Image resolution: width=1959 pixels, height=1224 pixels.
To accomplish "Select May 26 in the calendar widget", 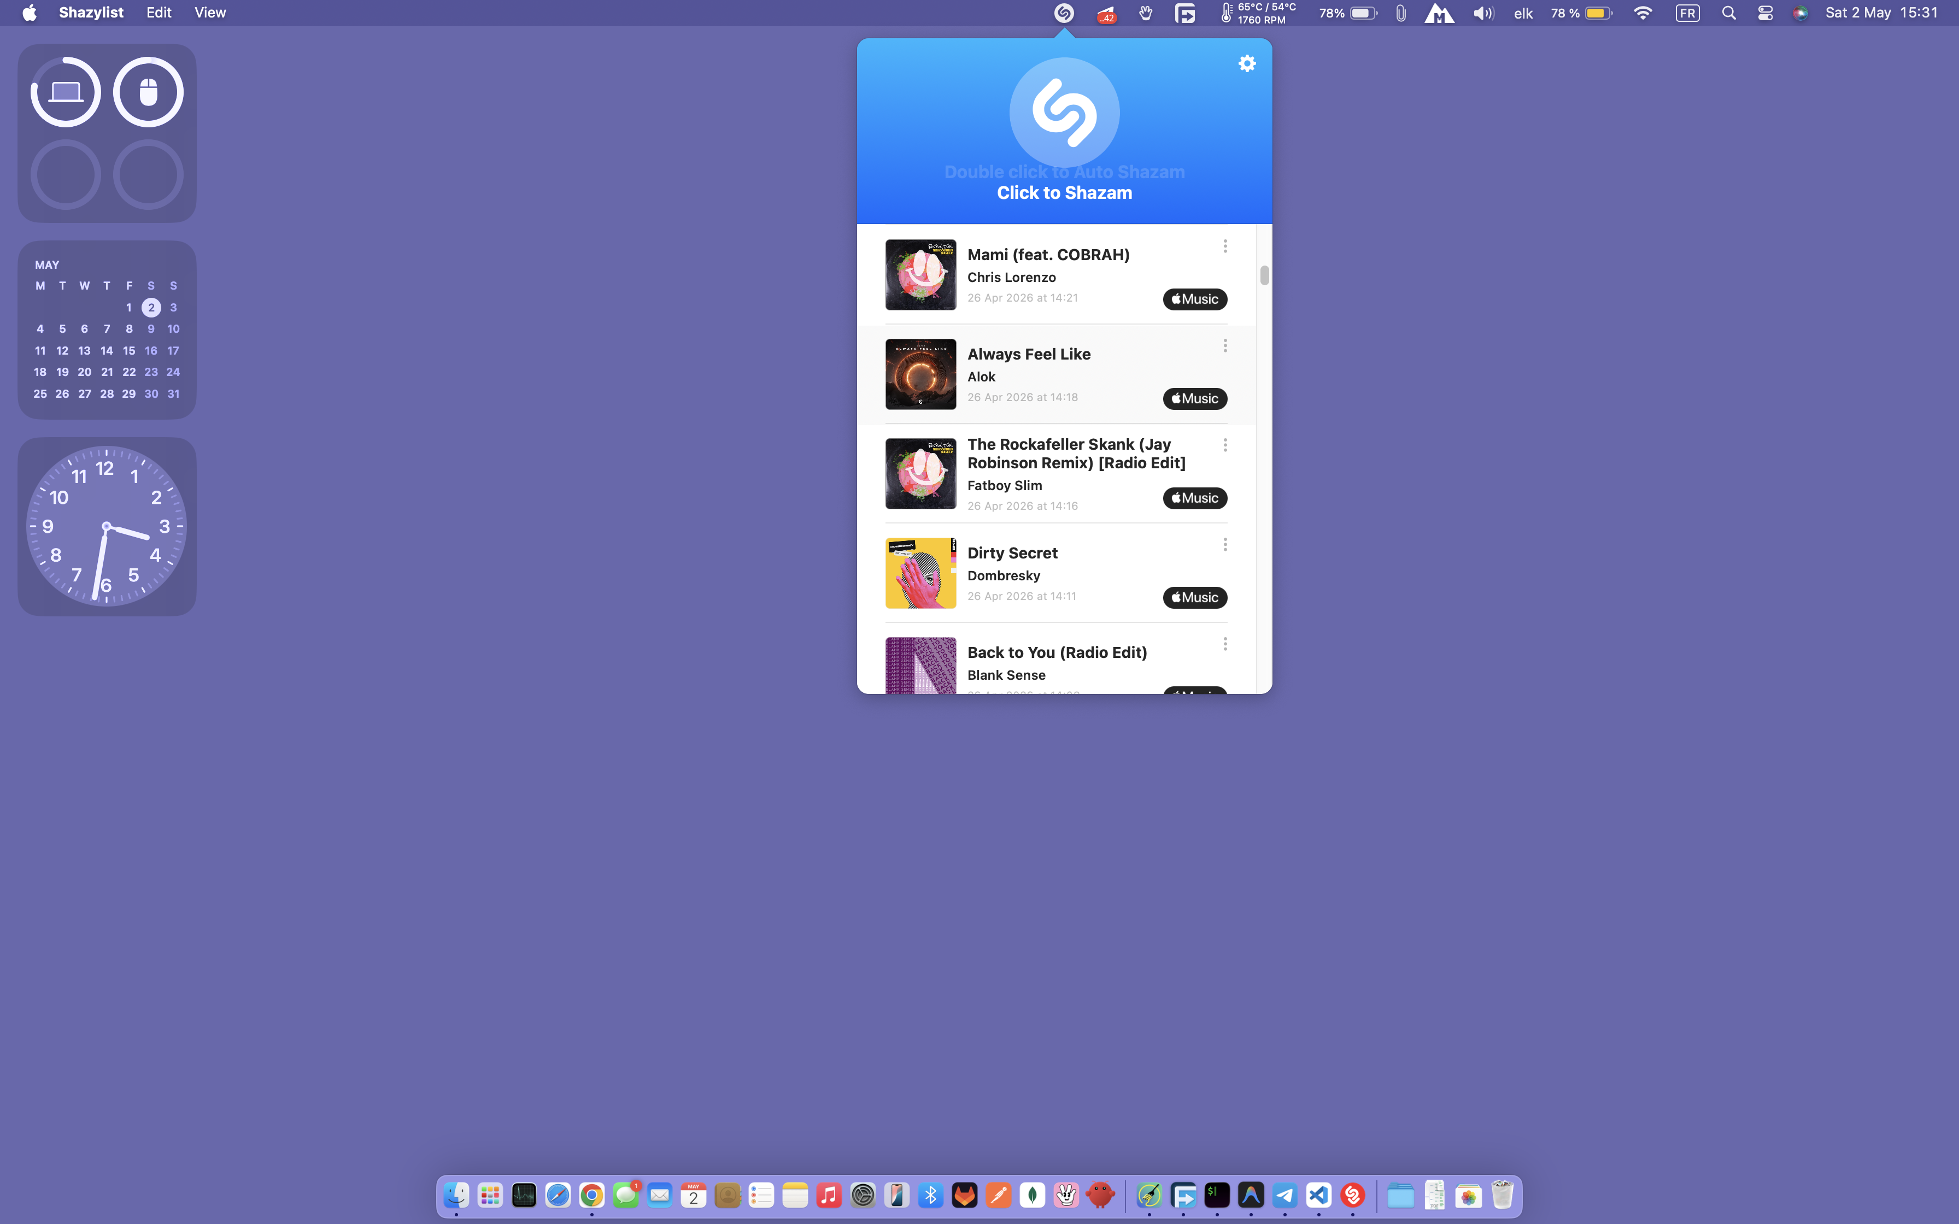I will pos(62,394).
